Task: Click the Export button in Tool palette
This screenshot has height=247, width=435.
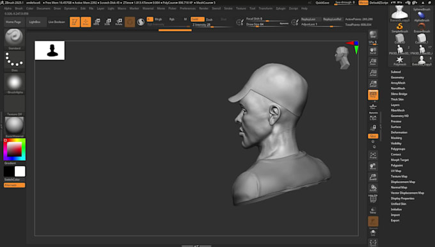Action: point(395,220)
